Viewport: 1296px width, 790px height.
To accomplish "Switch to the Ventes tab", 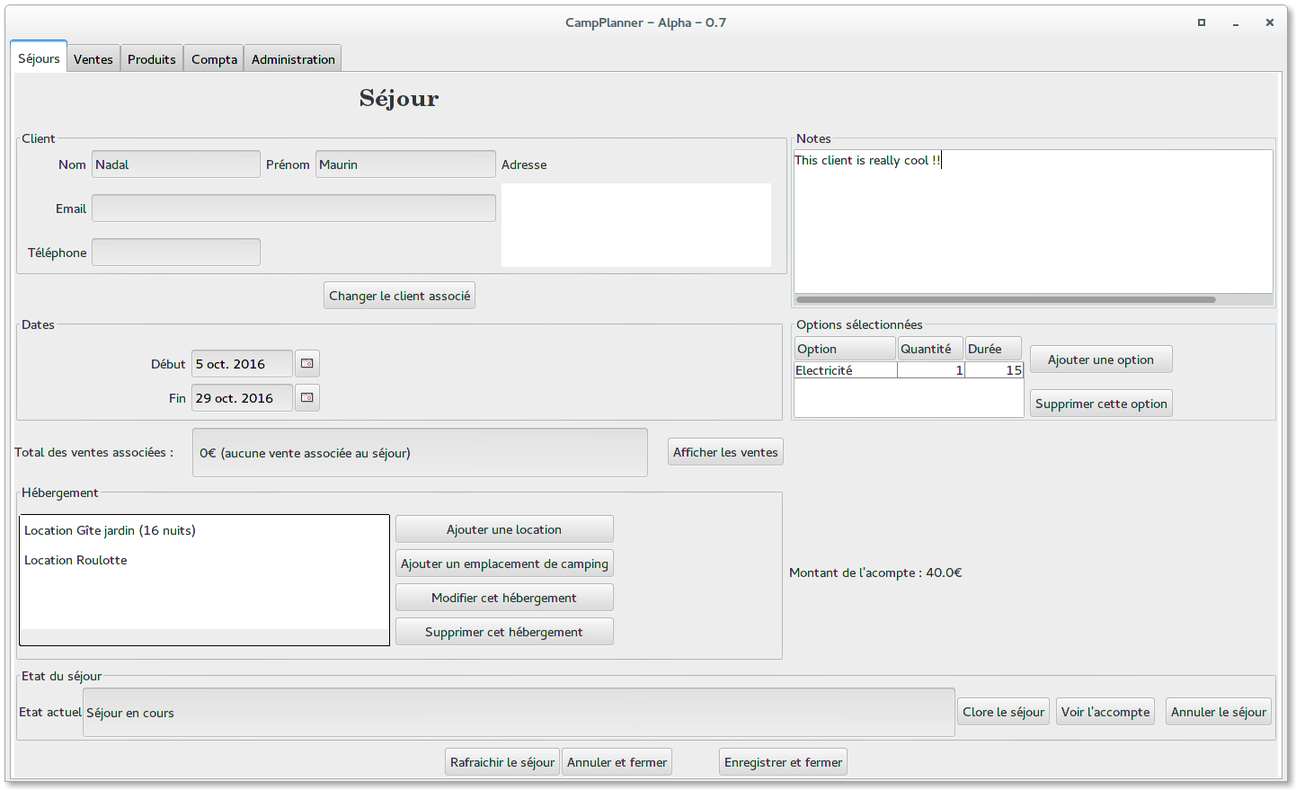I will [x=93, y=59].
